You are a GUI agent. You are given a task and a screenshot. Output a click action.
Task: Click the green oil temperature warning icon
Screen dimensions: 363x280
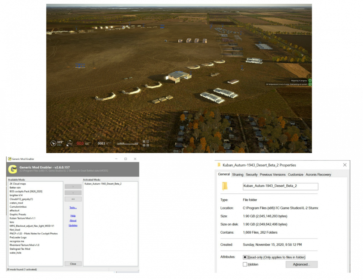point(310,84)
